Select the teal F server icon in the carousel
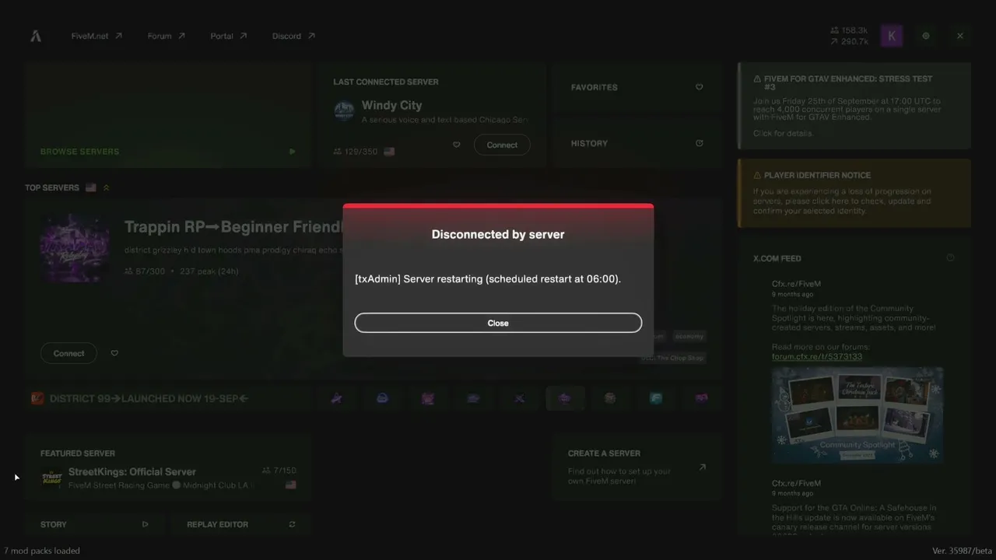The height and width of the screenshot is (560, 996). [x=656, y=398]
